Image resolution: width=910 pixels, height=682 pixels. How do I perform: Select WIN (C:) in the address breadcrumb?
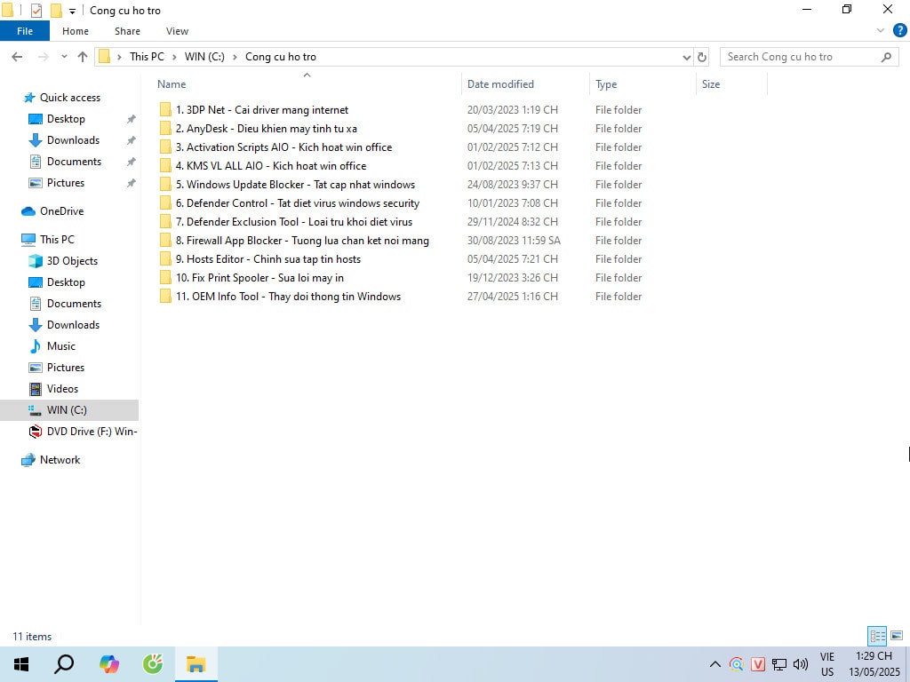pos(204,57)
